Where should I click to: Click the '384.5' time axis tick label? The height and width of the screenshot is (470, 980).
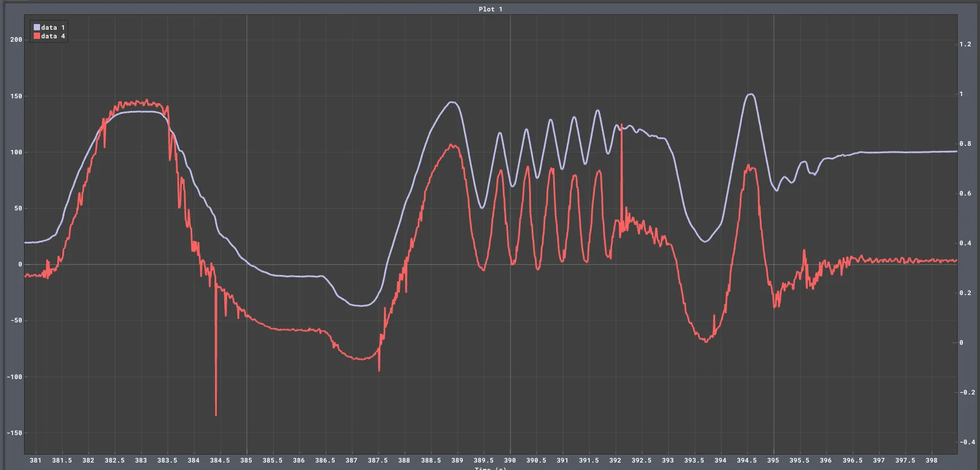pos(220,460)
